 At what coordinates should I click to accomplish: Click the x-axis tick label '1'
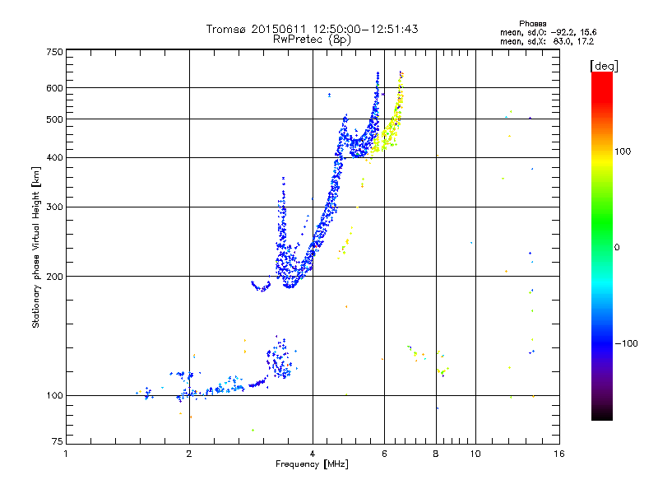(x=66, y=454)
